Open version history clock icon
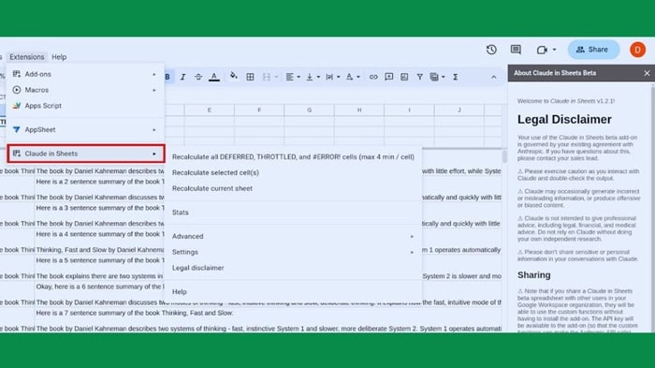Viewport: 655px width, 368px height. (x=491, y=50)
